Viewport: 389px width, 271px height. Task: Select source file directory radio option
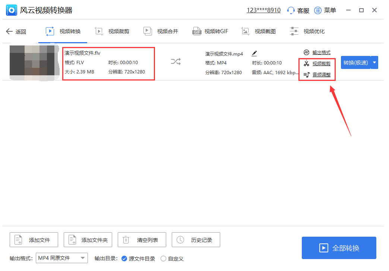point(124,258)
